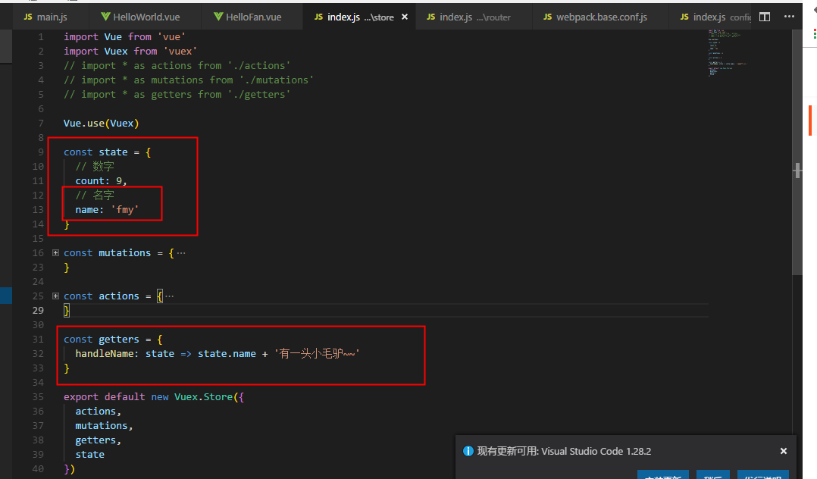Click 'getters,' inside the Store options
817x479 pixels.
coord(99,440)
